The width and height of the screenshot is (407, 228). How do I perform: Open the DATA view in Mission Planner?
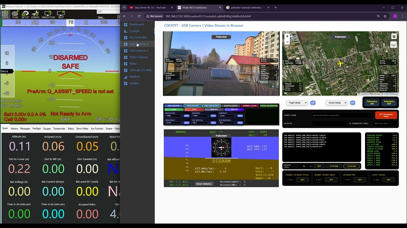point(5,14)
